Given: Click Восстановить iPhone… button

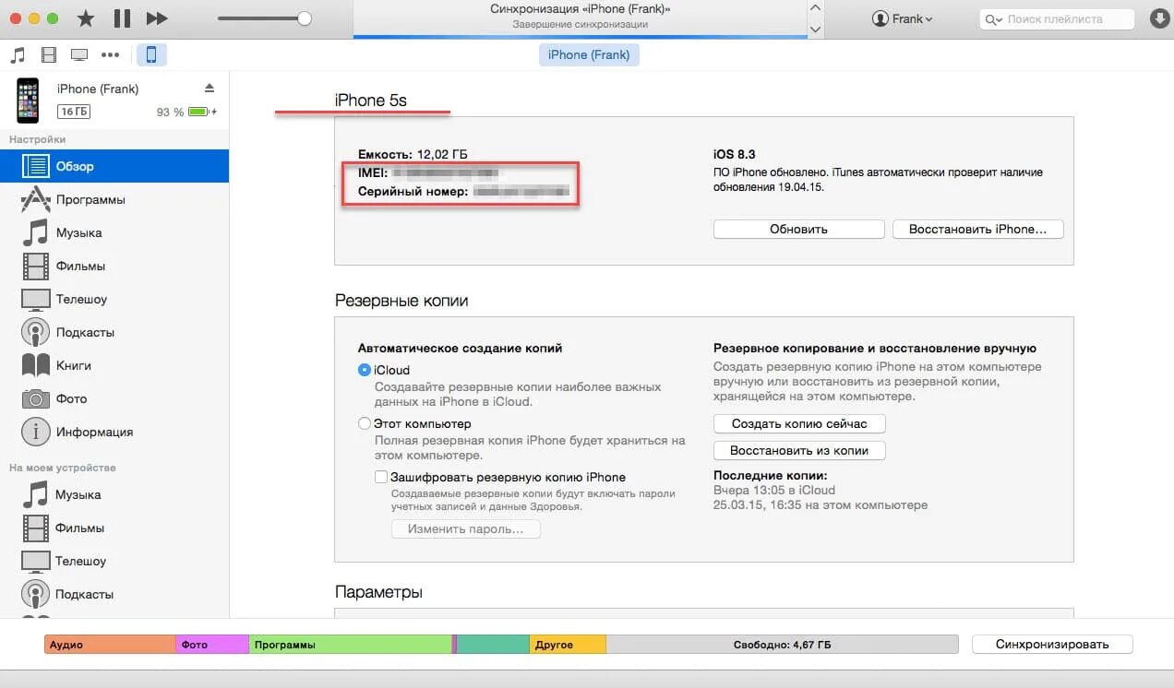Looking at the screenshot, I should 977,229.
